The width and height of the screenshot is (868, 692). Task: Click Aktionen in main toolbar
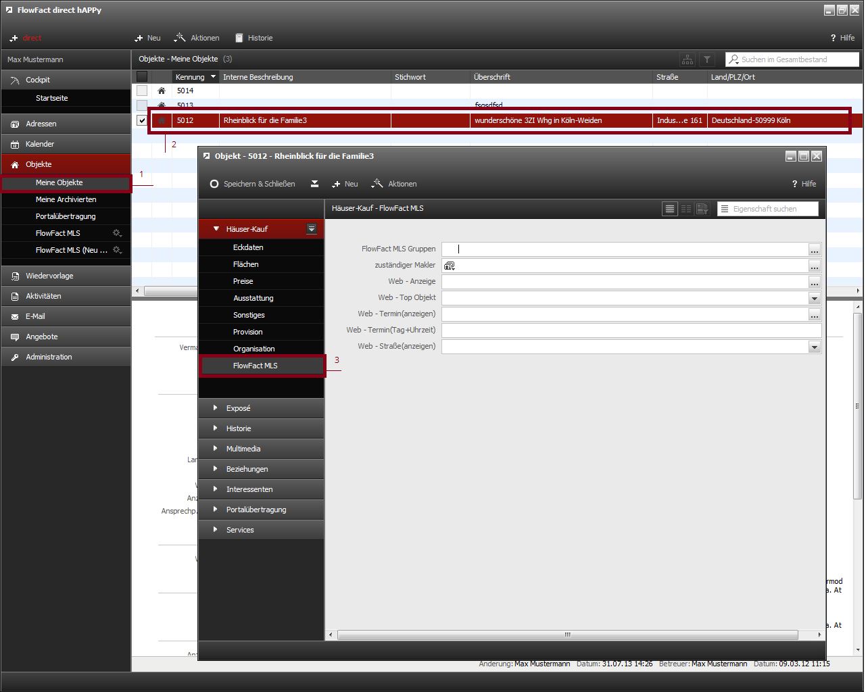click(x=197, y=38)
